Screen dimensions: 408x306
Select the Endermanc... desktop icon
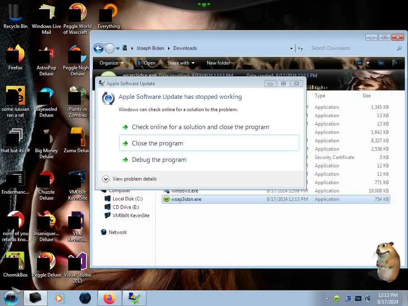click(x=15, y=182)
